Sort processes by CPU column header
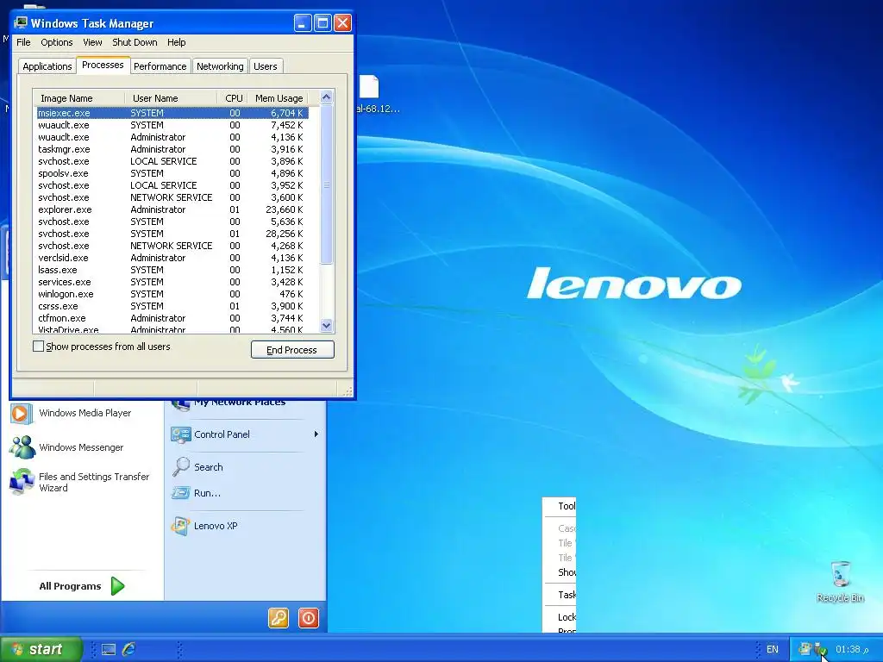The height and width of the screenshot is (662, 883). [x=231, y=98]
